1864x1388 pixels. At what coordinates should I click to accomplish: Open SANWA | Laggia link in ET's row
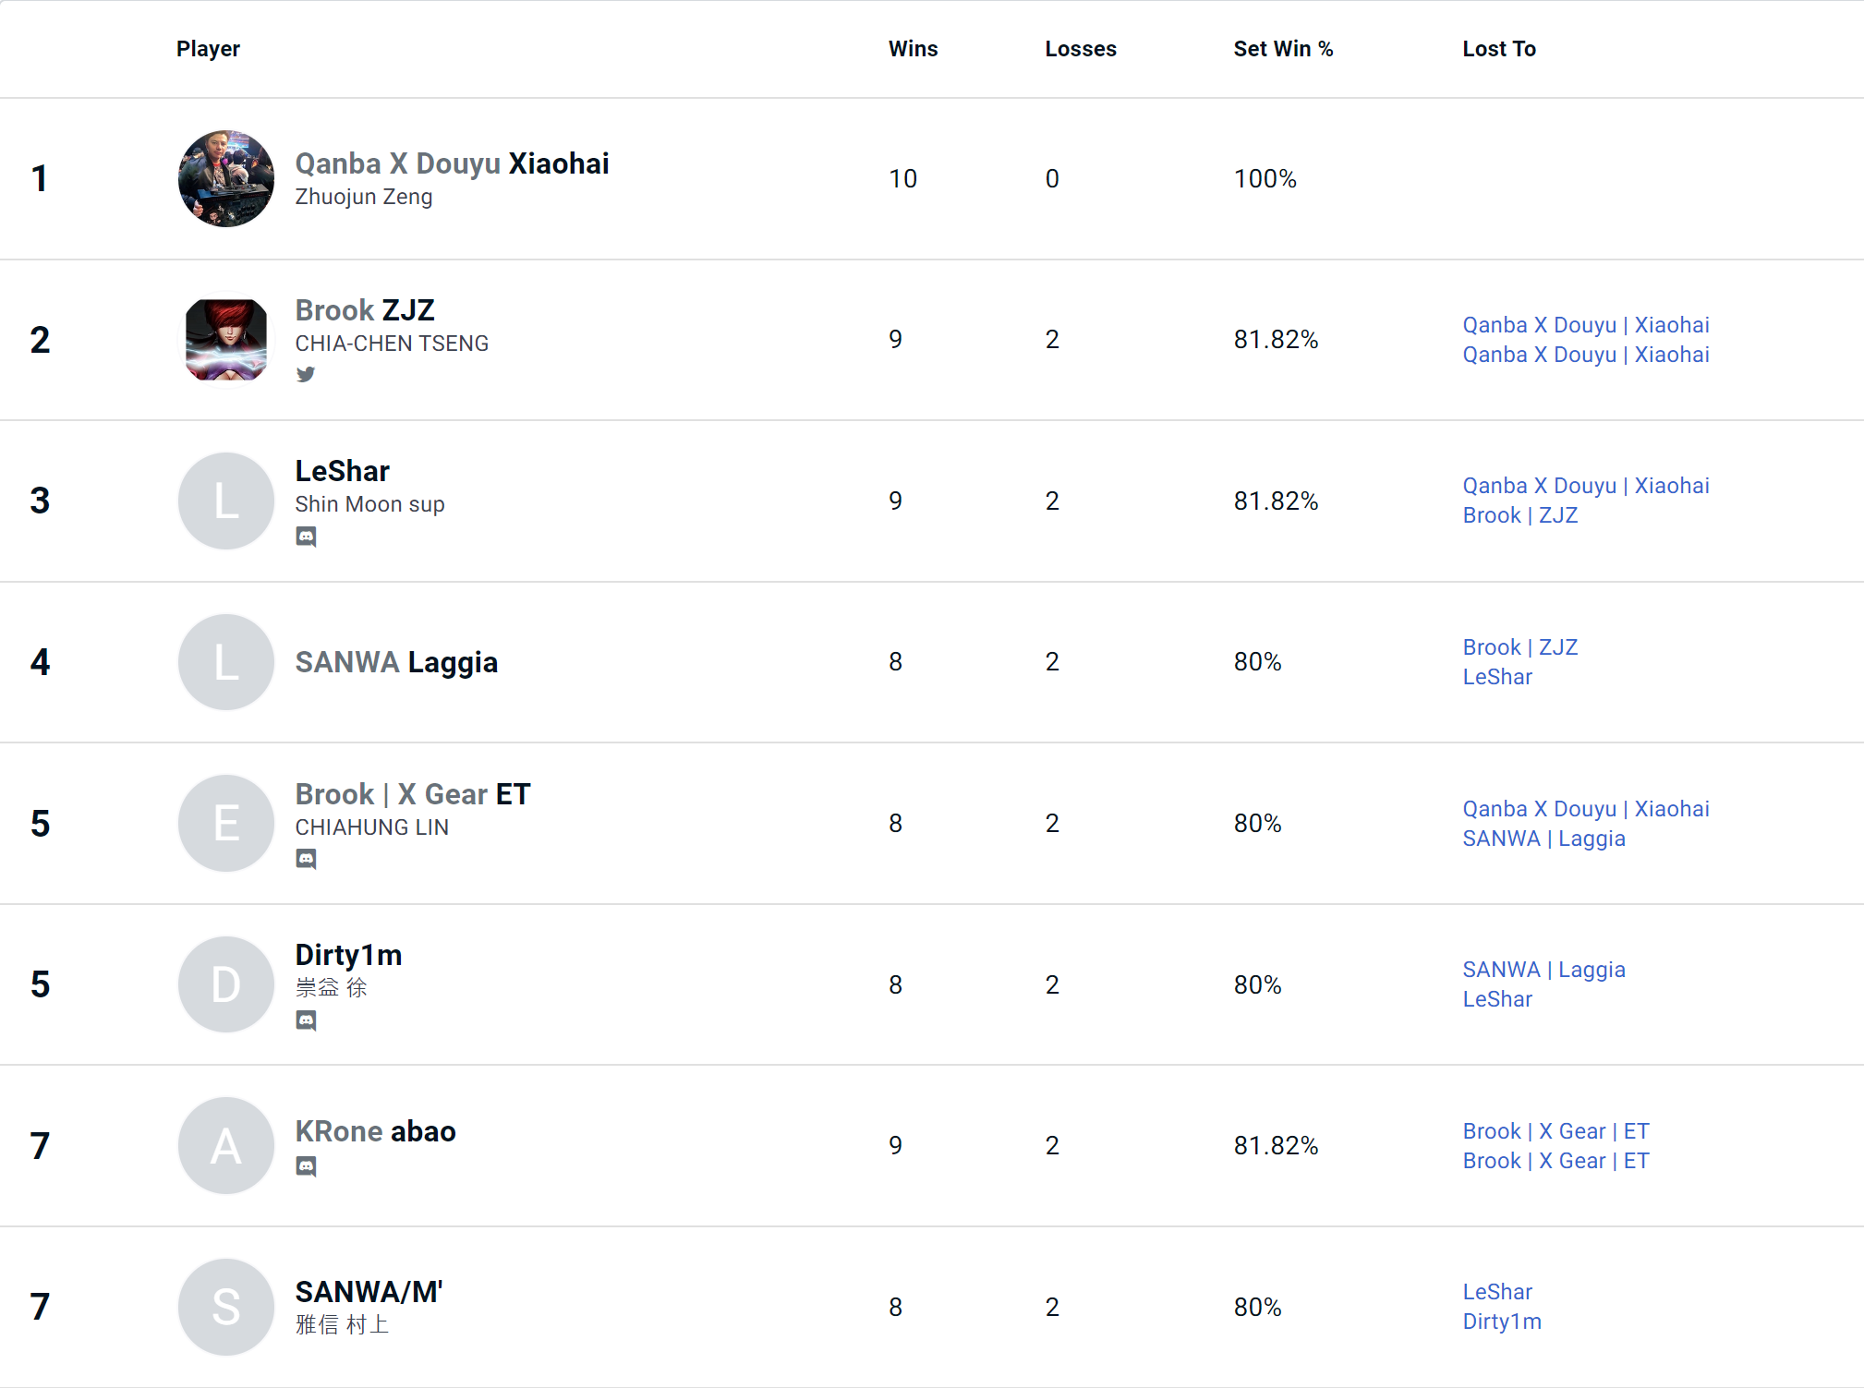[x=1543, y=839]
